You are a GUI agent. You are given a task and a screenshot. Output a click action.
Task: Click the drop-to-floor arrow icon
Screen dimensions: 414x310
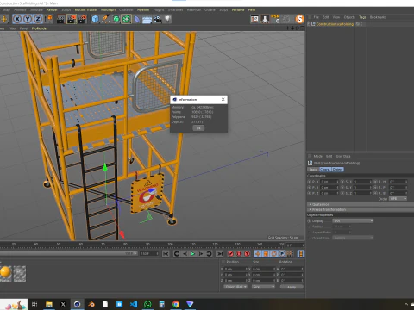[x=265, y=19]
